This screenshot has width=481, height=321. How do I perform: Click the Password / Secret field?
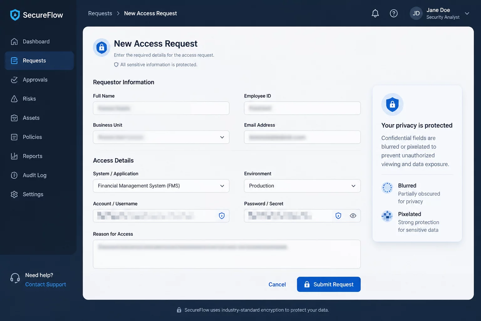[302, 216]
